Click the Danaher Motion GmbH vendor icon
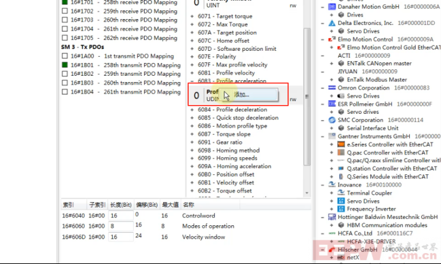Image resolution: width=441 pixels, height=264 pixels. click(x=332, y=7)
